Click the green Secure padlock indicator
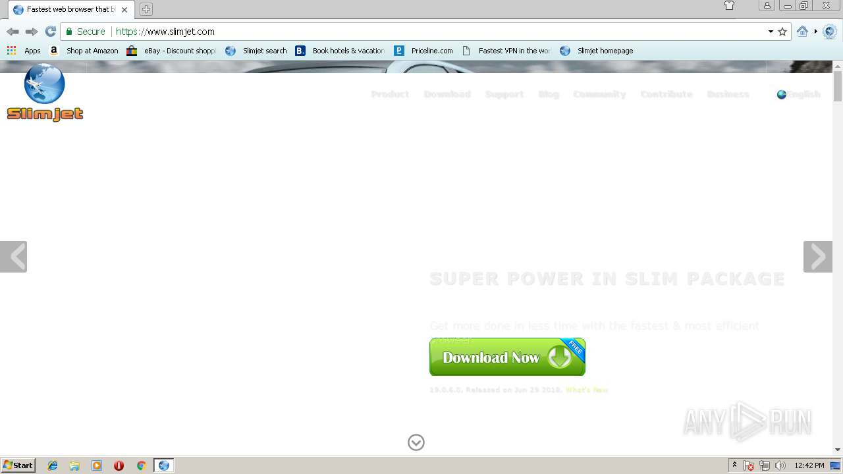The height and width of the screenshot is (474, 843). (x=85, y=32)
